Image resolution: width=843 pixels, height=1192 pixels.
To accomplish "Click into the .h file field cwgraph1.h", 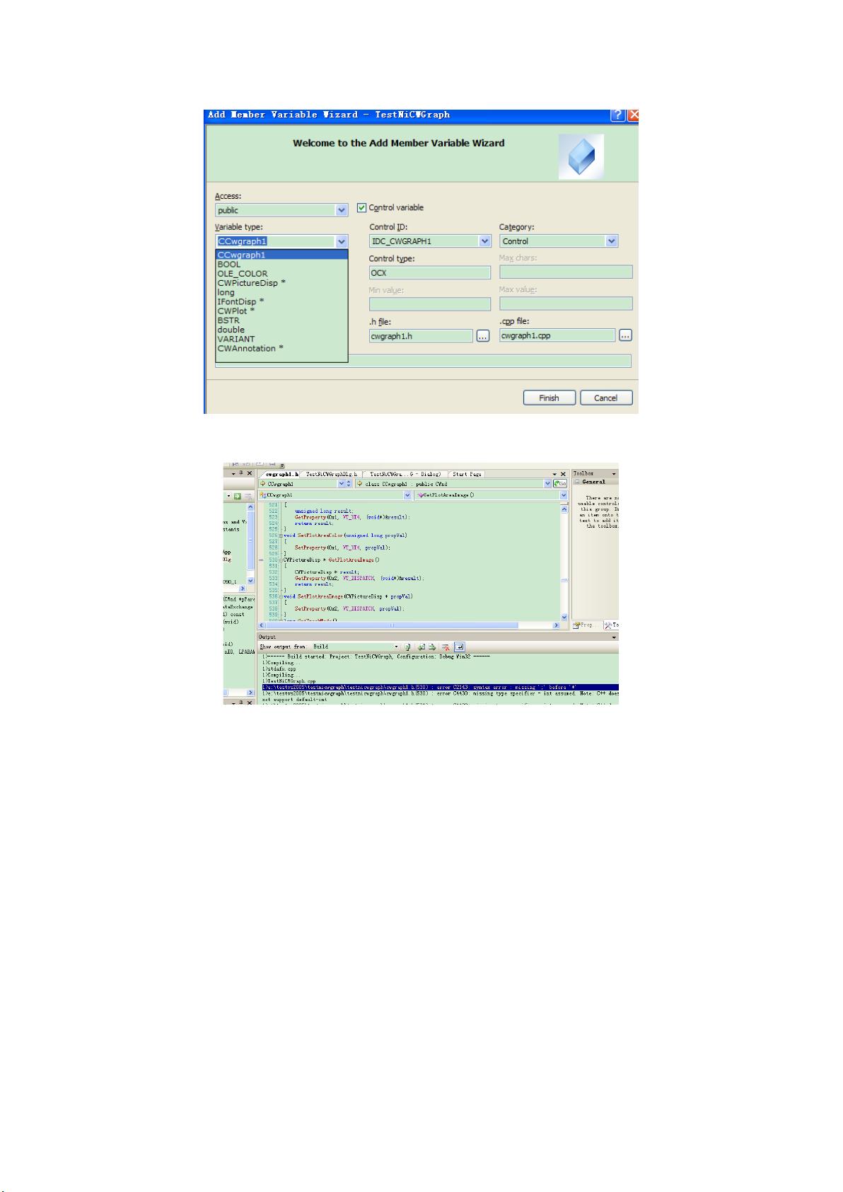I will point(421,336).
